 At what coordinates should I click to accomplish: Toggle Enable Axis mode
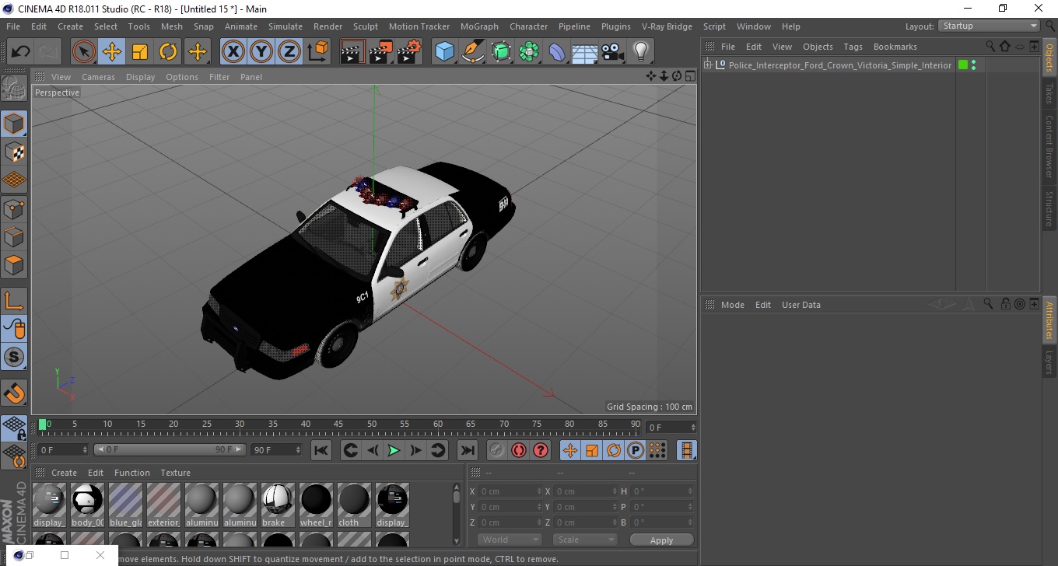tap(14, 301)
